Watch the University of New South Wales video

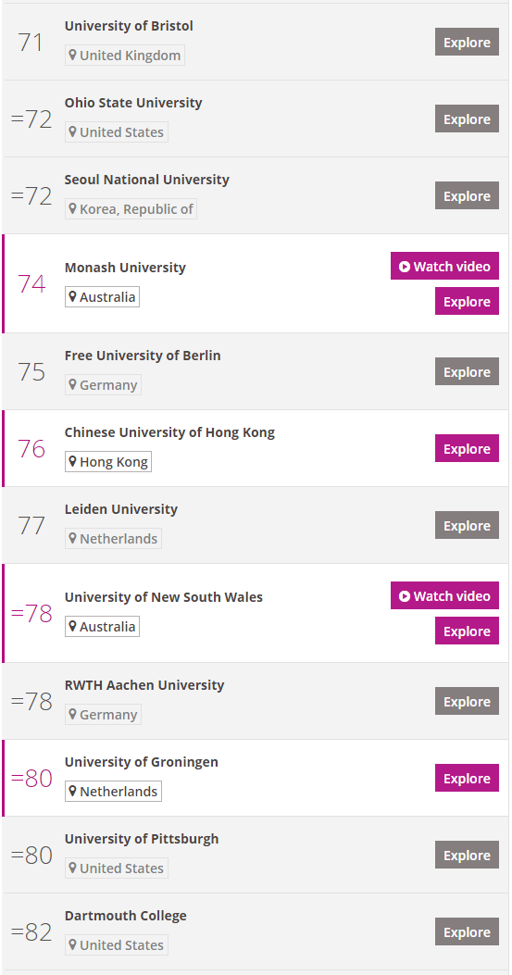[x=444, y=595]
